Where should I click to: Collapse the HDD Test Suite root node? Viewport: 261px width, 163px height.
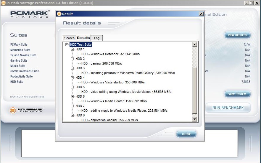67,45
